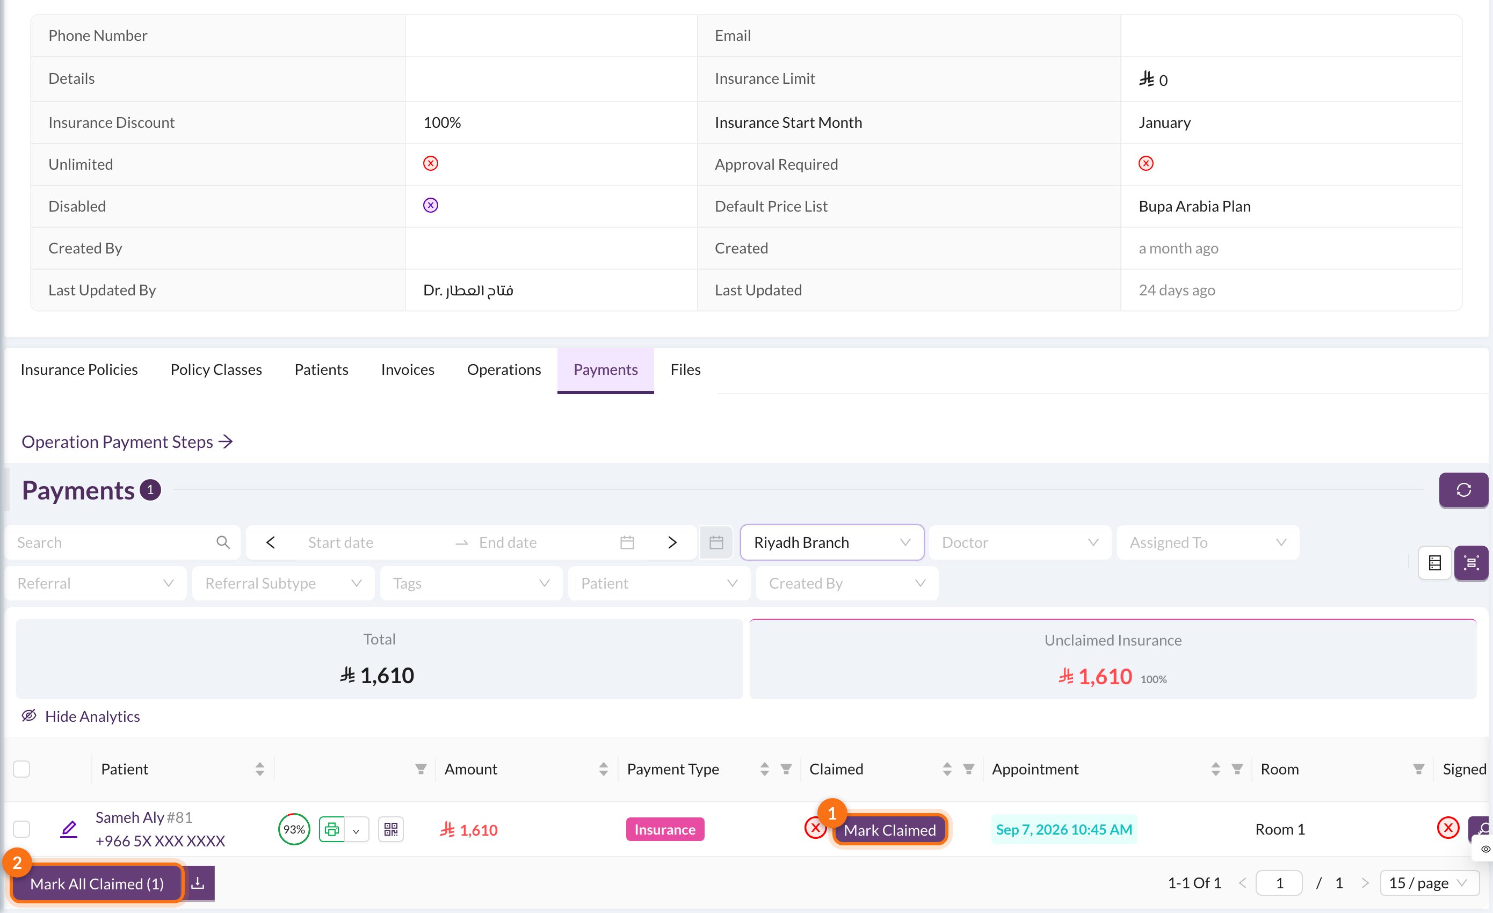The image size is (1493, 913).
Task: Filter the Appointment column
Action: click(x=1237, y=769)
